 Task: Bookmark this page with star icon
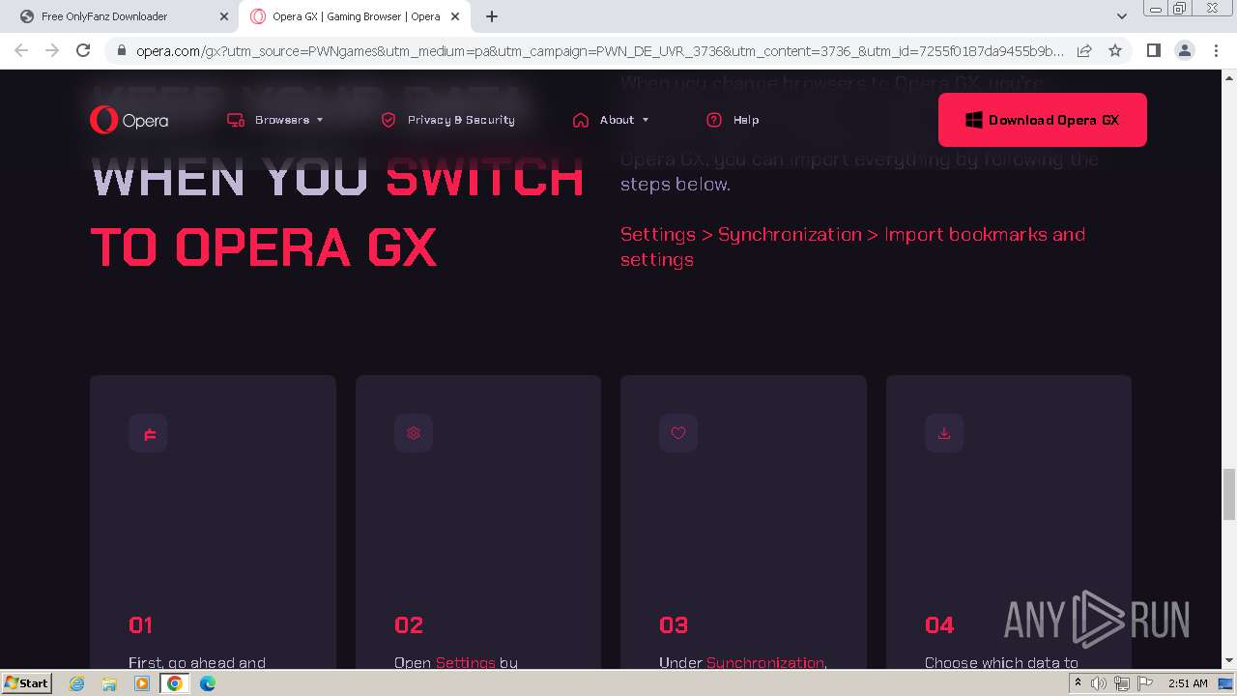pyautogui.click(x=1115, y=50)
